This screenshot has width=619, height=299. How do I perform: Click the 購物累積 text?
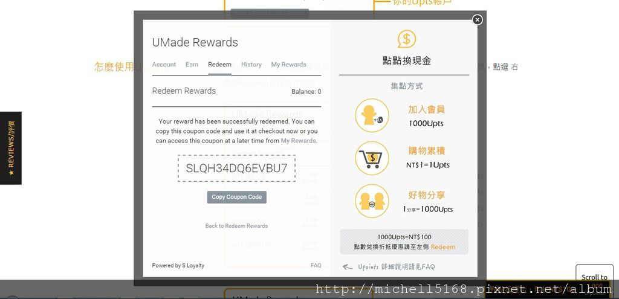click(x=426, y=150)
